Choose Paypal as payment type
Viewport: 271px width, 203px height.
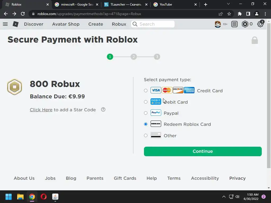point(146,113)
